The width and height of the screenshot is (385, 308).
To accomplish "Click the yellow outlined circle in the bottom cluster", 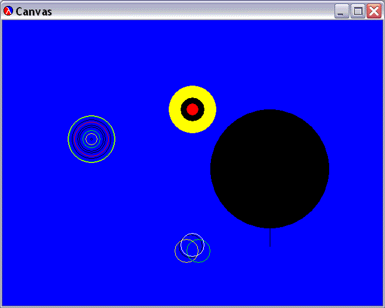I will coord(175,251).
